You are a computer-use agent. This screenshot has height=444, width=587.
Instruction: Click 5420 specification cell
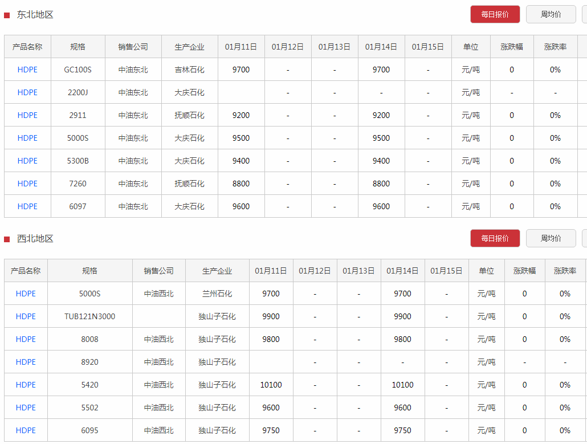pyautogui.click(x=90, y=385)
